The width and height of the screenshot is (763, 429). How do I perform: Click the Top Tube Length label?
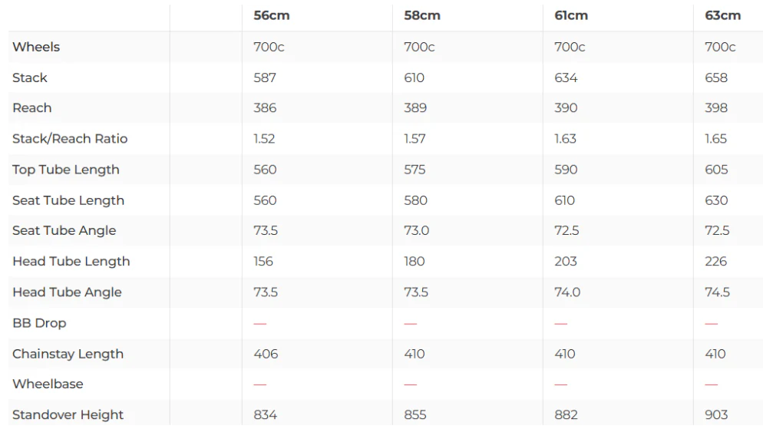click(x=66, y=170)
